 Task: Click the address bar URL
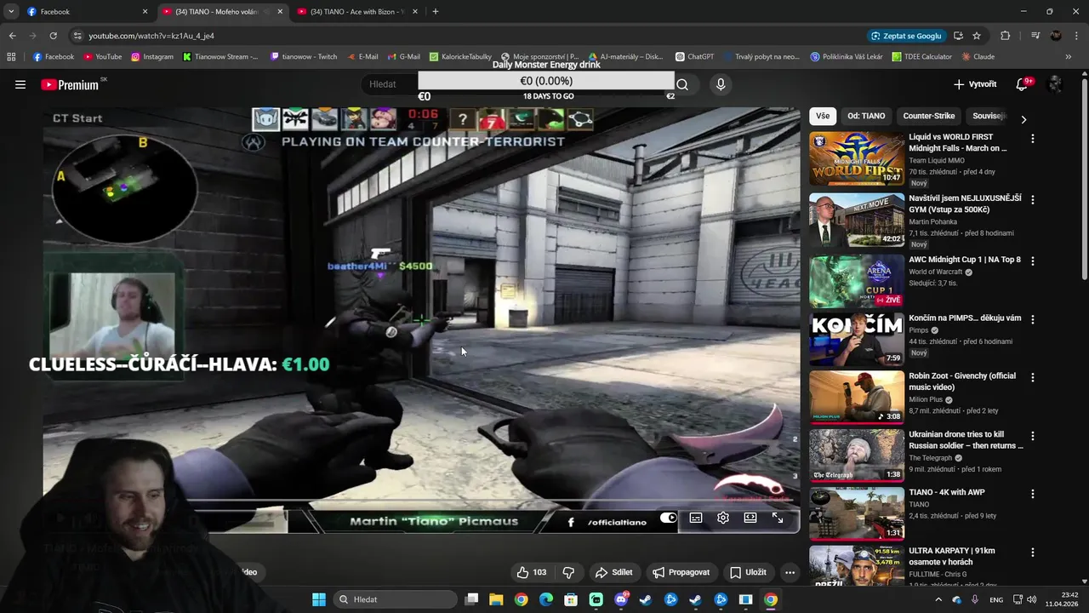click(151, 36)
